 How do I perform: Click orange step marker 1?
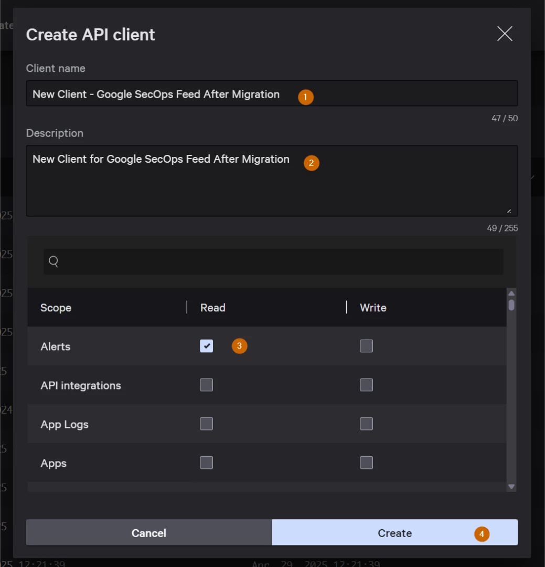pos(305,97)
